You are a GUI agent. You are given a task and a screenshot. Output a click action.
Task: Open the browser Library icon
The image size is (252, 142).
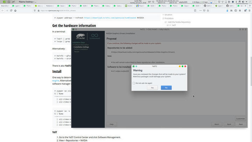coord(231,11)
